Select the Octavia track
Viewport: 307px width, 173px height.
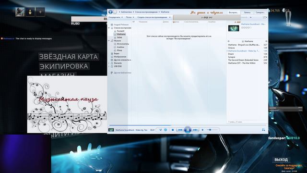coord(248,48)
